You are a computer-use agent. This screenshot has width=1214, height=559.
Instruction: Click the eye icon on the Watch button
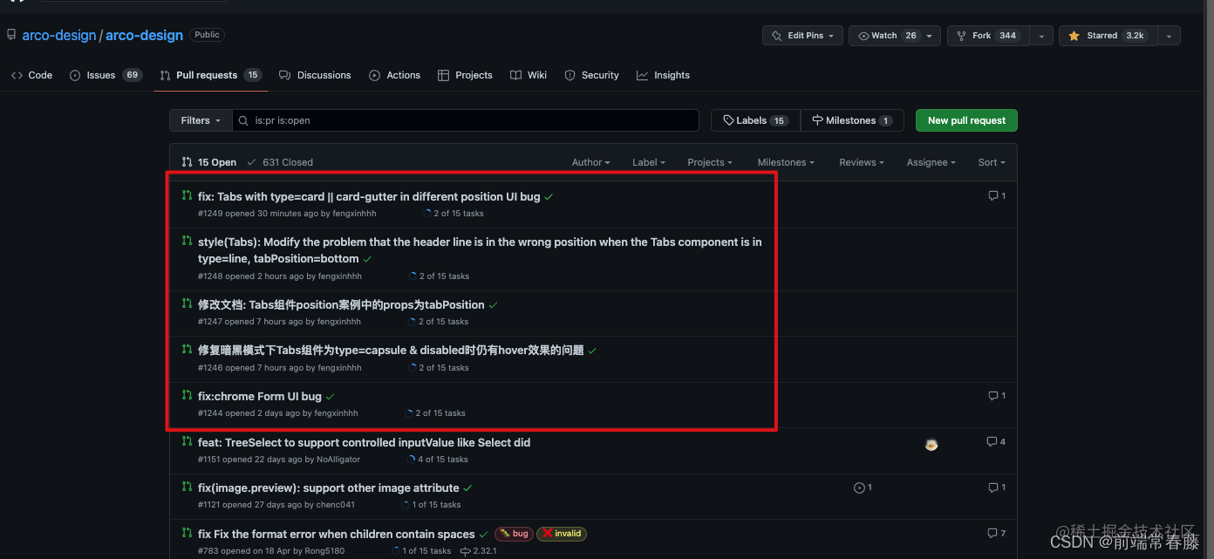click(x=864, y=35)
